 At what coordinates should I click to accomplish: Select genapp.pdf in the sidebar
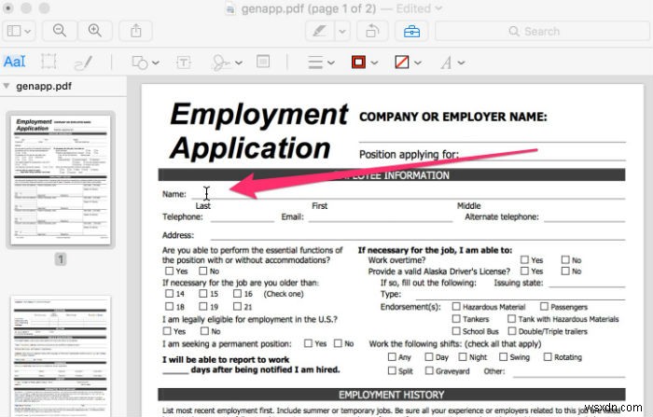44,86
